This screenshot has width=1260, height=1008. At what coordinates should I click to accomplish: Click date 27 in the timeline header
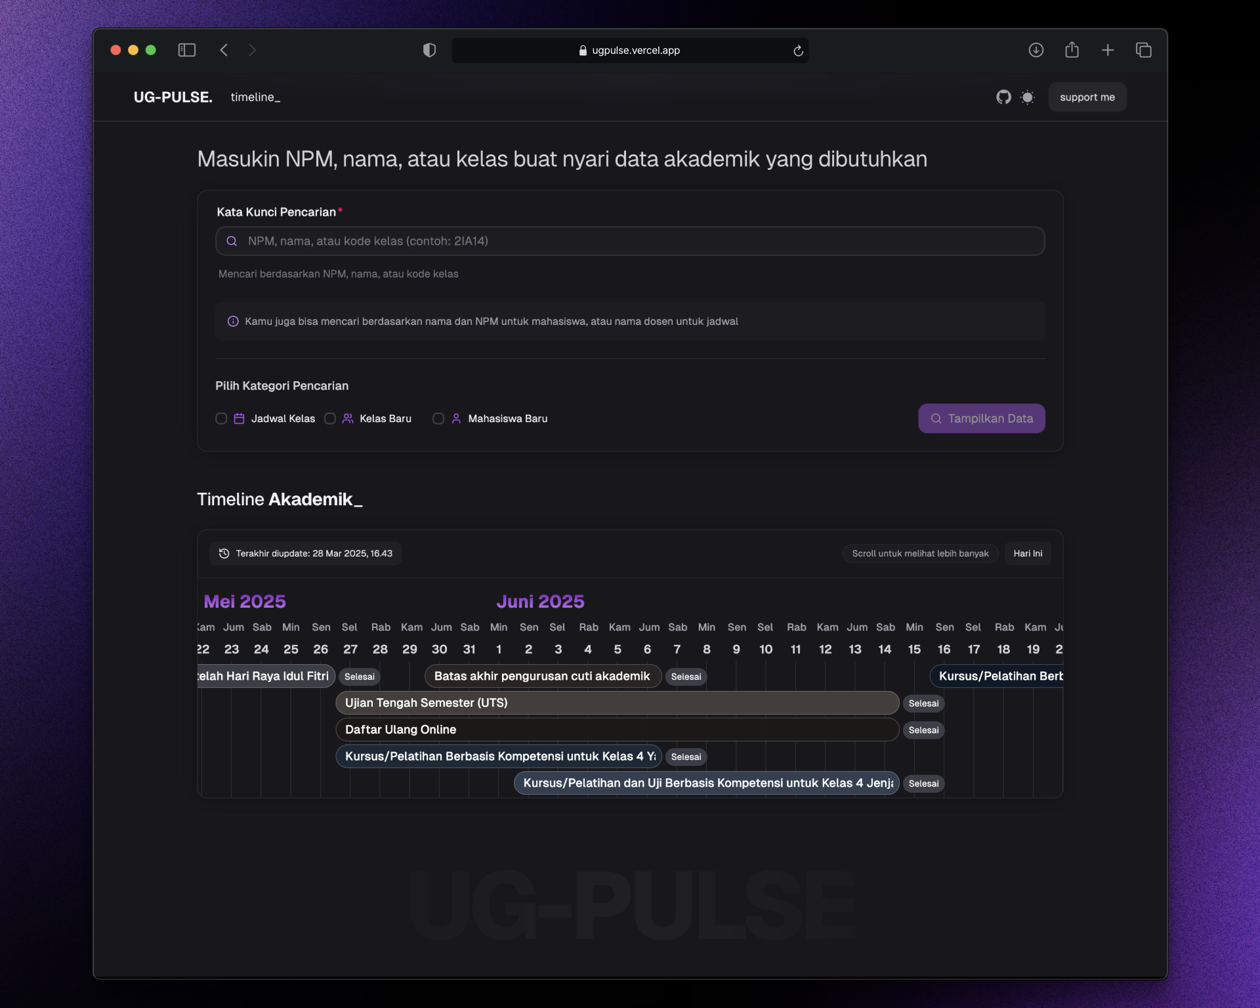click(350, 649)
